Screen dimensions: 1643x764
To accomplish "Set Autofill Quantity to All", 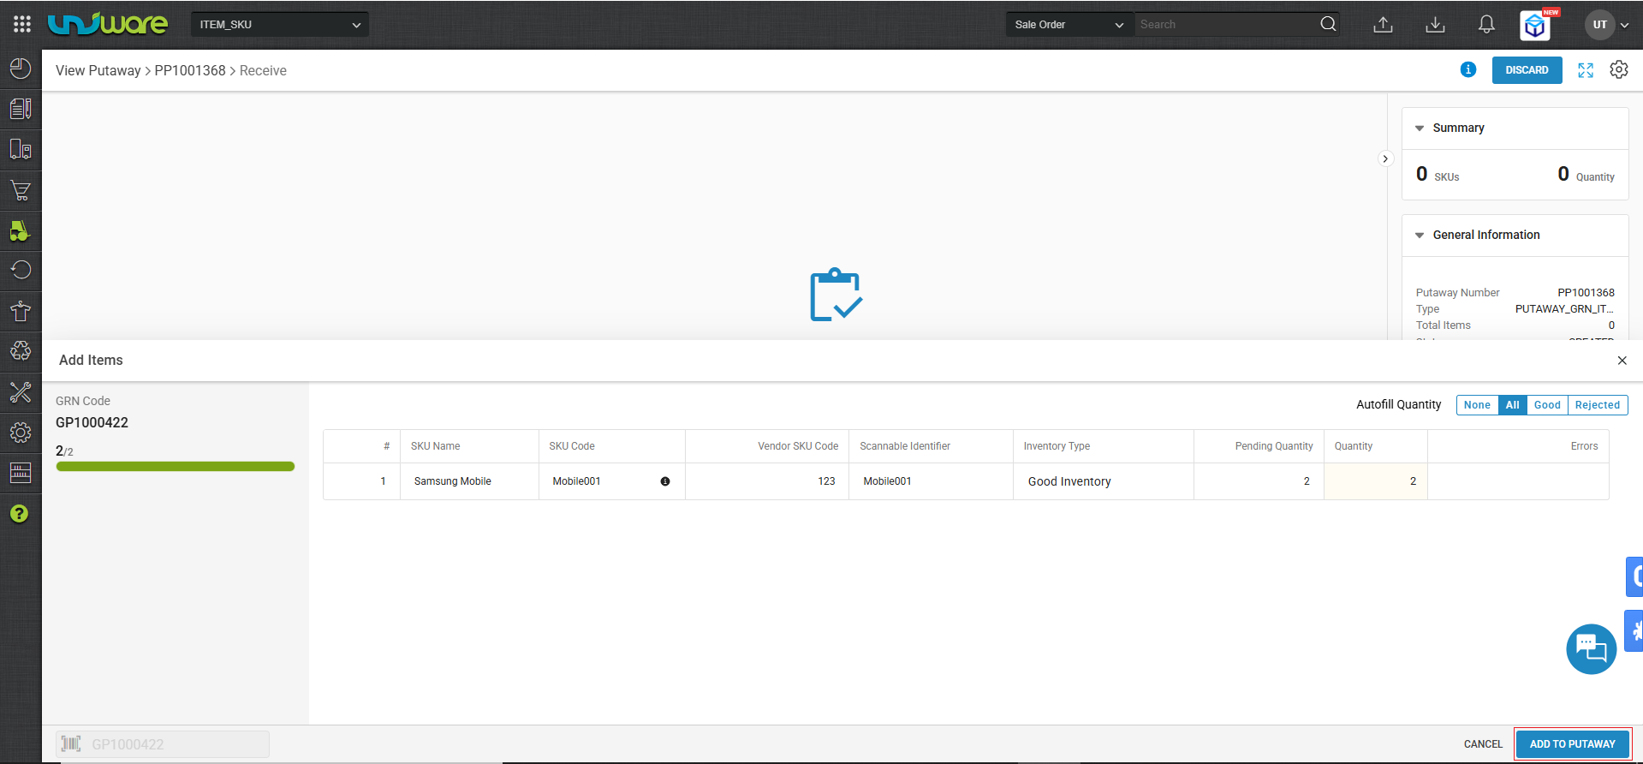I will (x=1513, y=405).
